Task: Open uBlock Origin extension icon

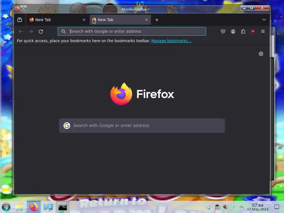Action: click(253, 31)
